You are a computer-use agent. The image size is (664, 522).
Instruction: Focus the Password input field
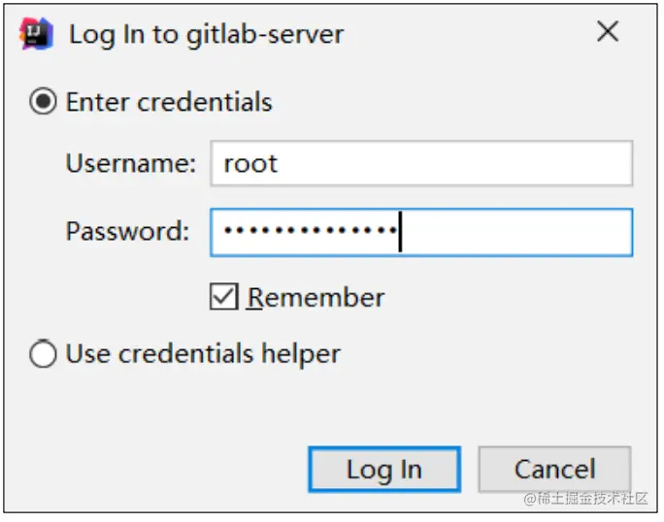421,232
